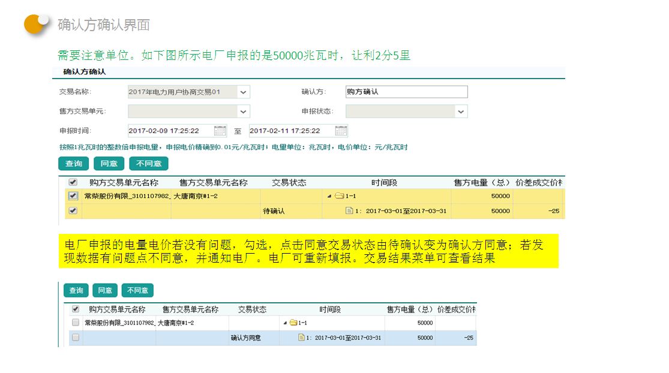Open the start date calendar picker
The image size is (669, 373).
220,131
